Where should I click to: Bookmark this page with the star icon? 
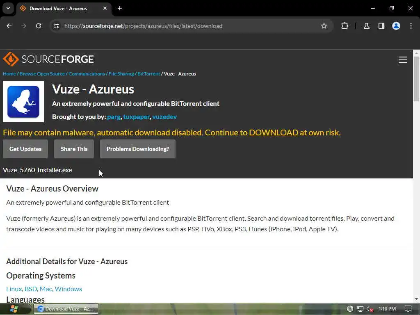(x=324, y=26)
